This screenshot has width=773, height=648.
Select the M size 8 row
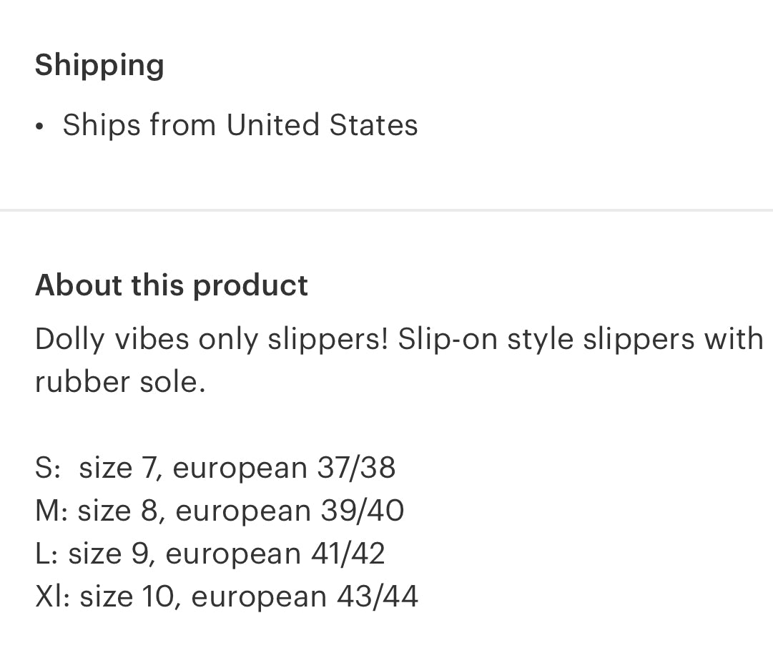point(220,511)
